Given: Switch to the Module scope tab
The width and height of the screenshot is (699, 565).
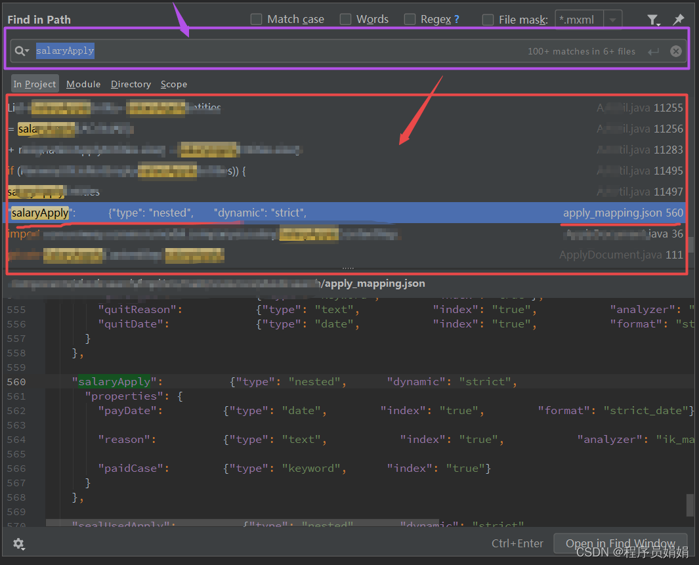Looking at the screenshot, I should coord(83,84).
